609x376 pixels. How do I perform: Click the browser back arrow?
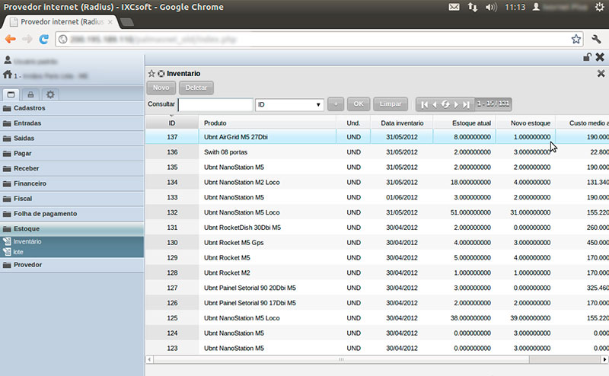11,39
